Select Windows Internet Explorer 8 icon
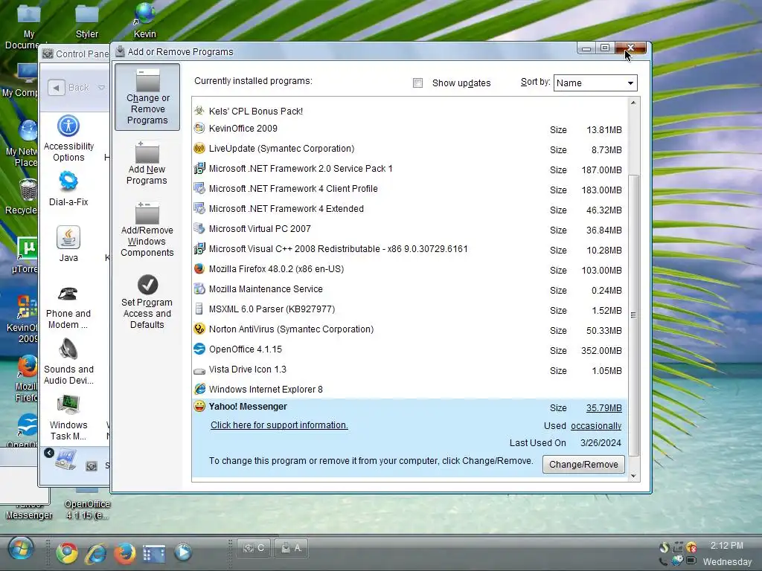 199,389
